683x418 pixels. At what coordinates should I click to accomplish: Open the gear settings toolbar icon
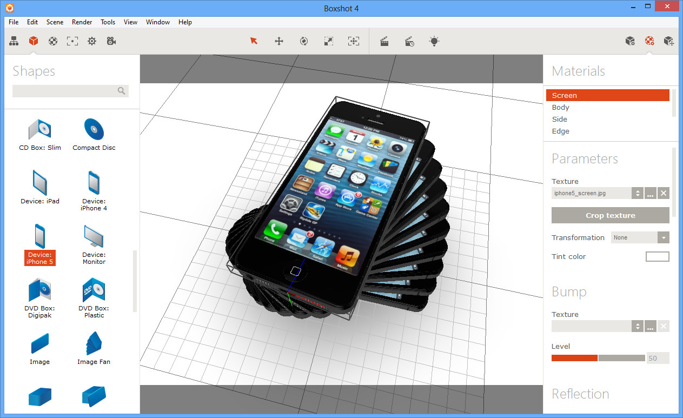coord(92,41)
